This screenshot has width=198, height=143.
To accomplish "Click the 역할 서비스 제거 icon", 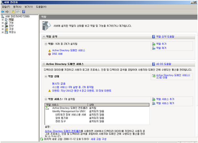I will [x=154, y=103].
